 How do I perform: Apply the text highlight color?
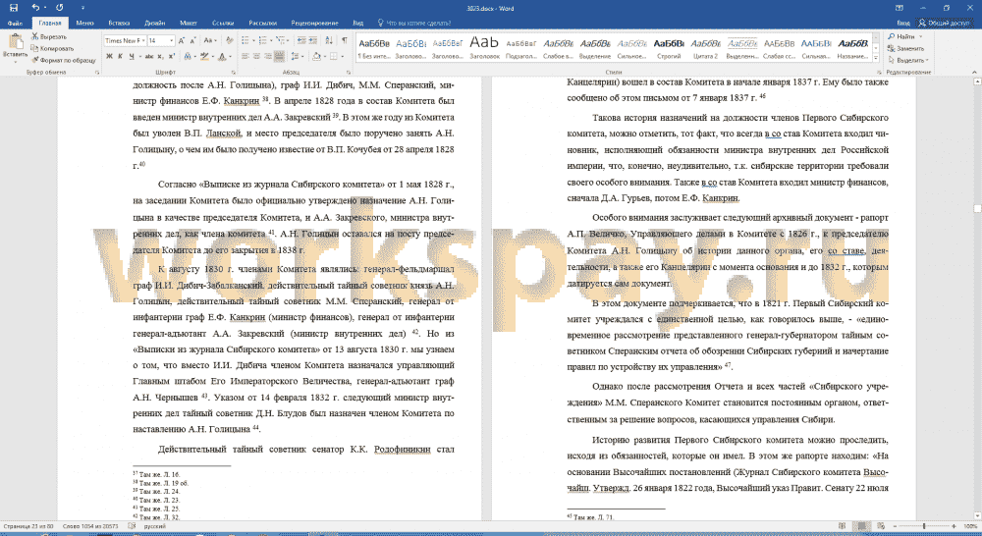coord(205,56)
